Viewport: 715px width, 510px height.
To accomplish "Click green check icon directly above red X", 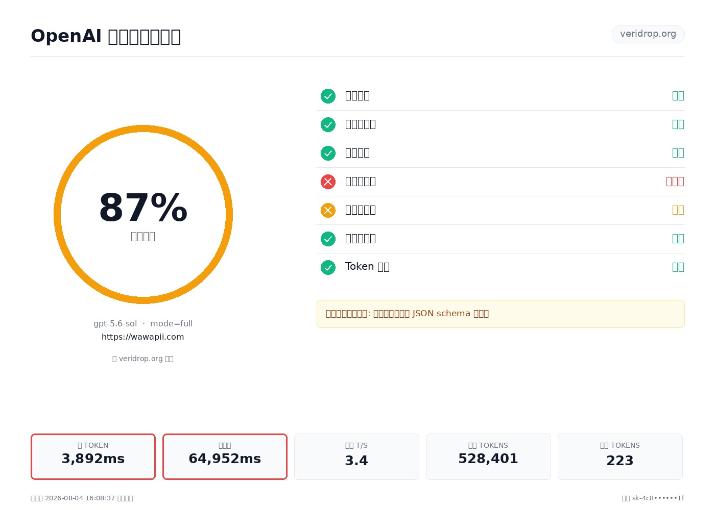I will [x=328, y=153].
